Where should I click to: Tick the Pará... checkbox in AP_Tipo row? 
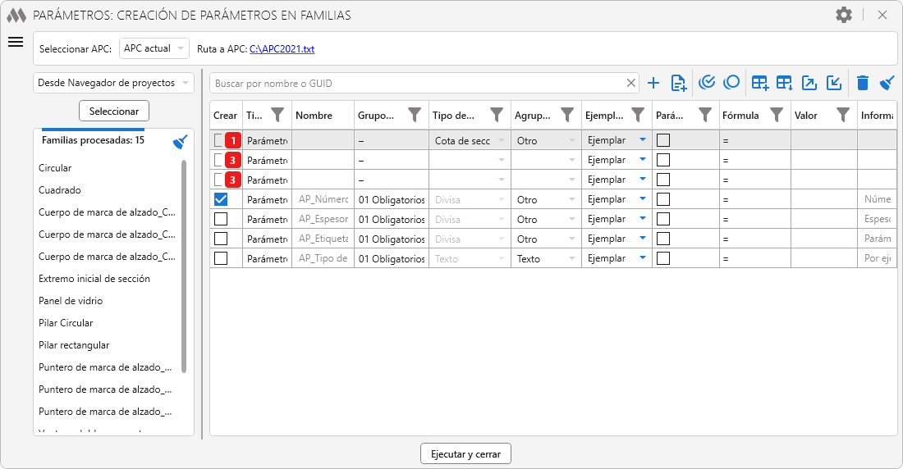pos(663,258)
